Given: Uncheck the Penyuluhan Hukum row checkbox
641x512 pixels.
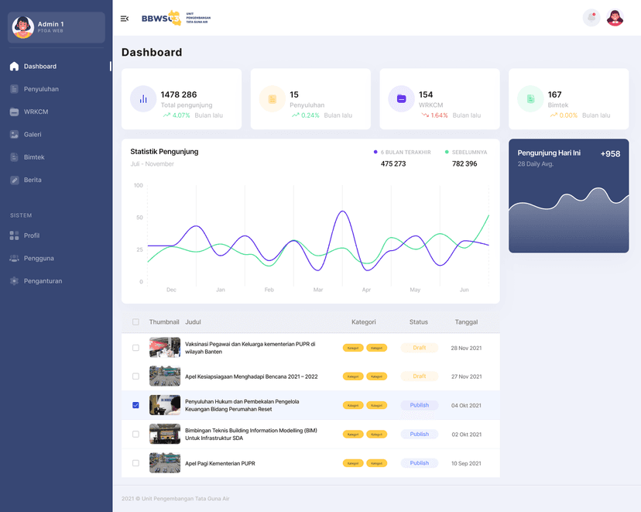Looking at the screenshot, I should 136,405.
